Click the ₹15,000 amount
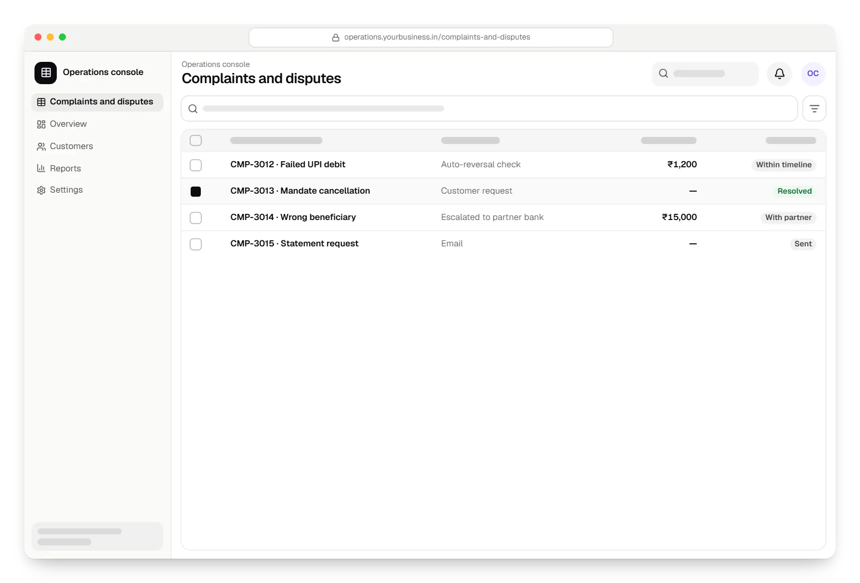The image size is (860, 583). point(679,217)
